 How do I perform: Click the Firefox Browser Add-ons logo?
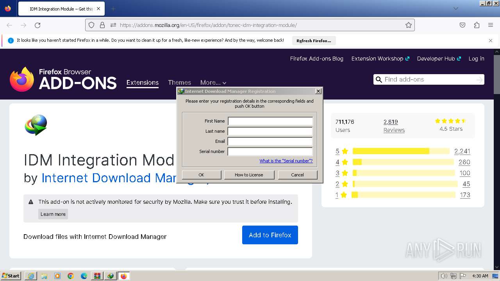point(63,79)
